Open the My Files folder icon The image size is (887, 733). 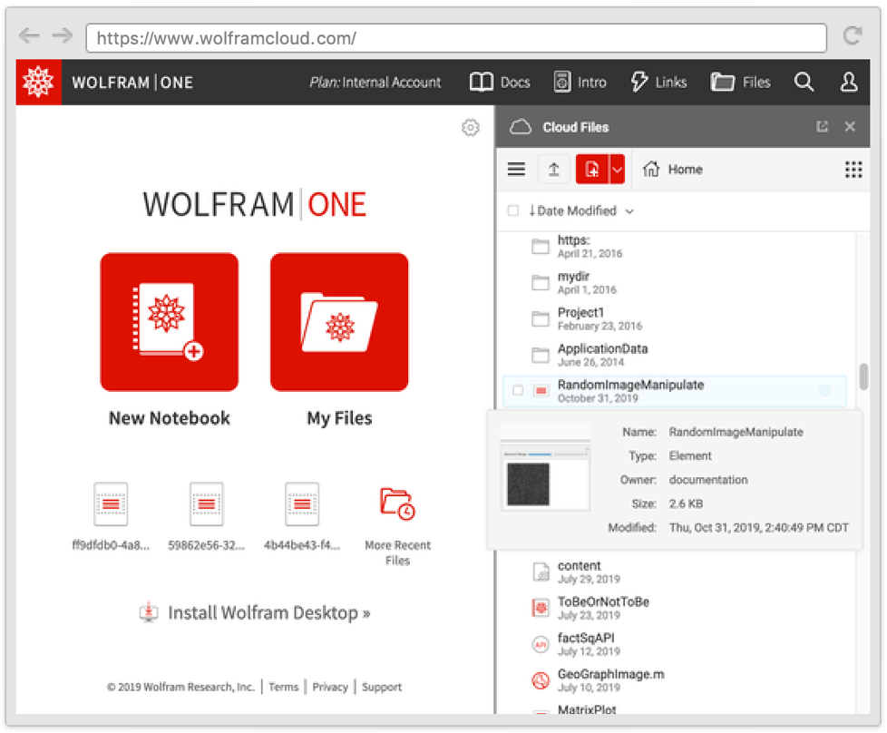click(x=339, y=322)
